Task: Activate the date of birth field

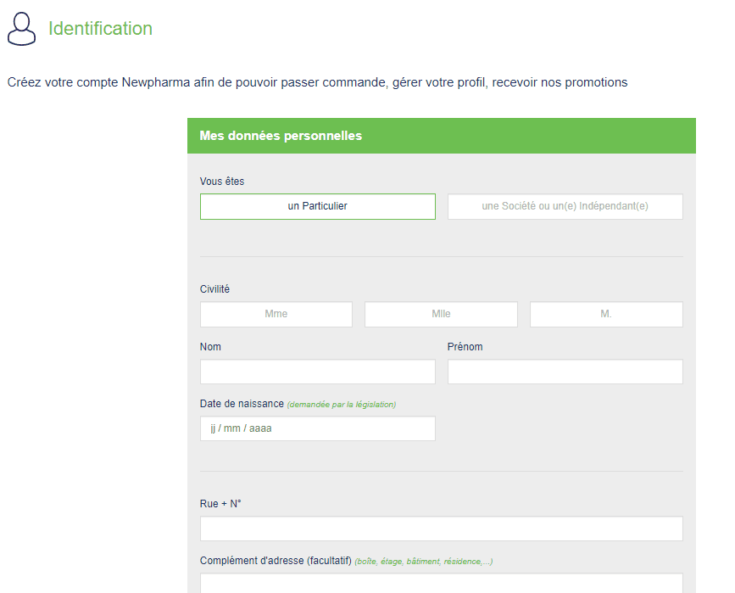Action: [318, 428]
